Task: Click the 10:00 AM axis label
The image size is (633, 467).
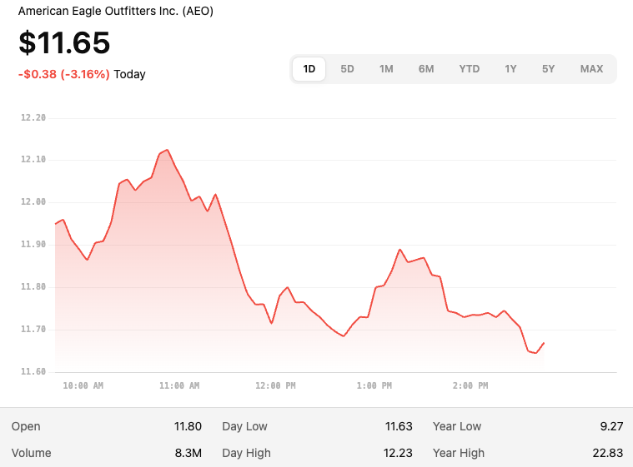Action: pyautogui.click(x=83, y=385)
